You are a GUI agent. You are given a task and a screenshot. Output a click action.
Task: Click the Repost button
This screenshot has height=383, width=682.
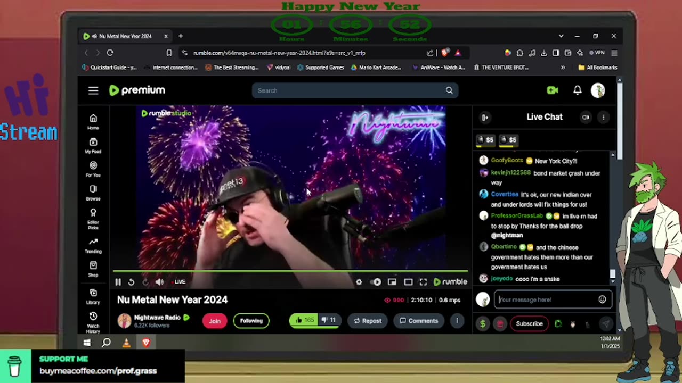368,321
